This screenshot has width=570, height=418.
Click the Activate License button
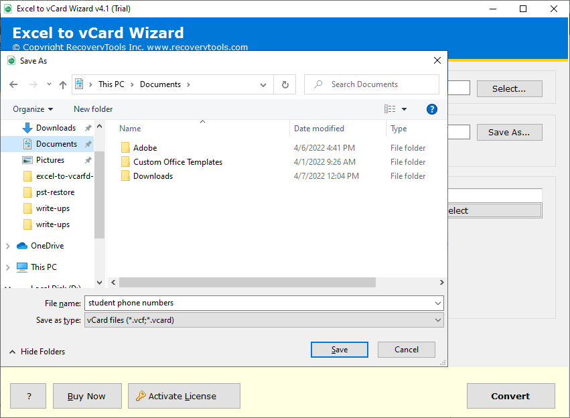click(x=184, y=396)
